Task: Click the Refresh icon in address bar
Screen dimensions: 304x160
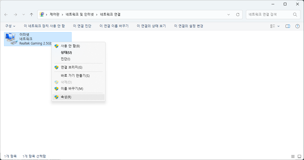Action: (237, 15)
